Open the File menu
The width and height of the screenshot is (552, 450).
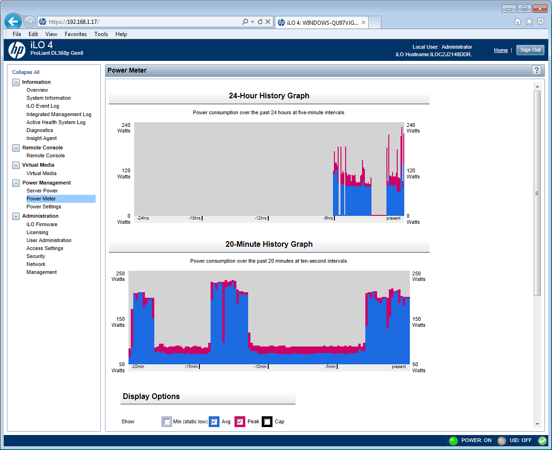[17, 34]
